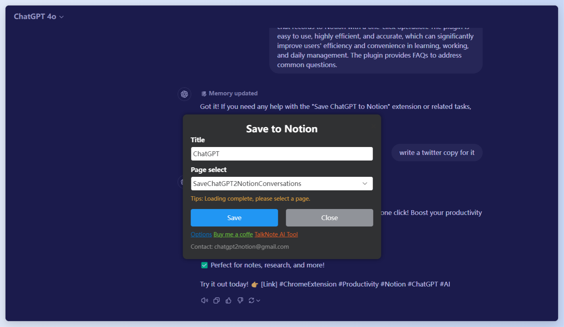564x327 pixels.
Task: Click the contact email chatgpt2notion@gmail.com
Action: click(x=251, y=247)
